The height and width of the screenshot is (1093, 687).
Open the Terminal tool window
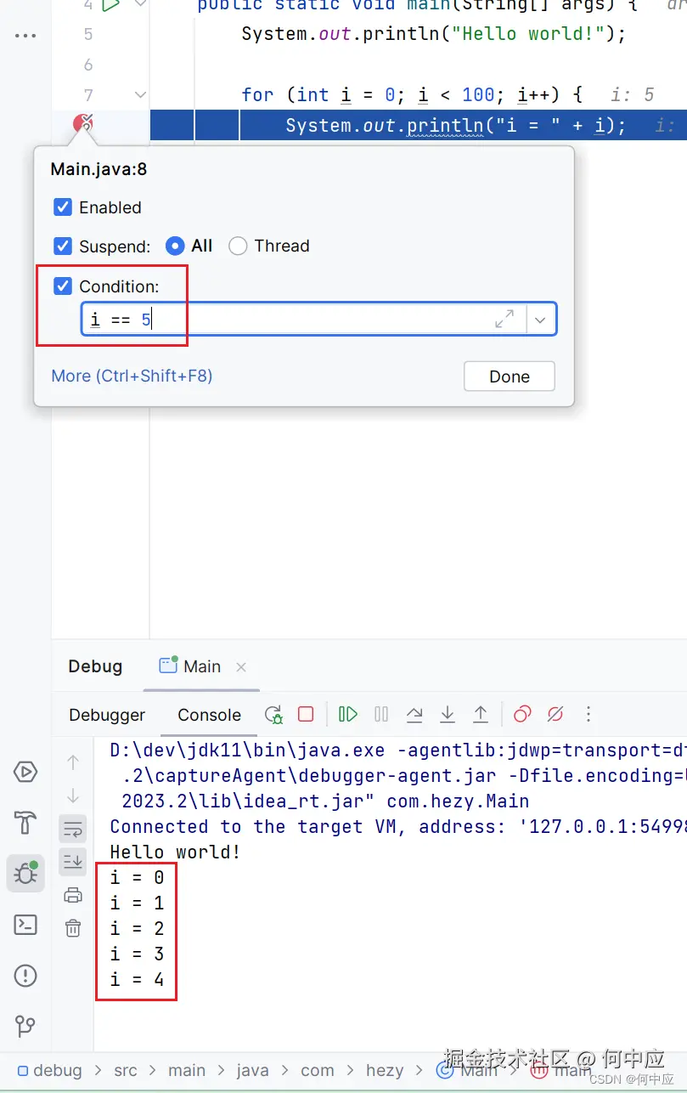coord(25,925)
